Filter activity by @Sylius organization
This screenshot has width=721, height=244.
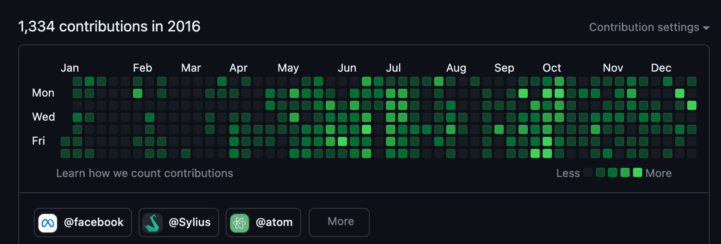click(178, 222)
